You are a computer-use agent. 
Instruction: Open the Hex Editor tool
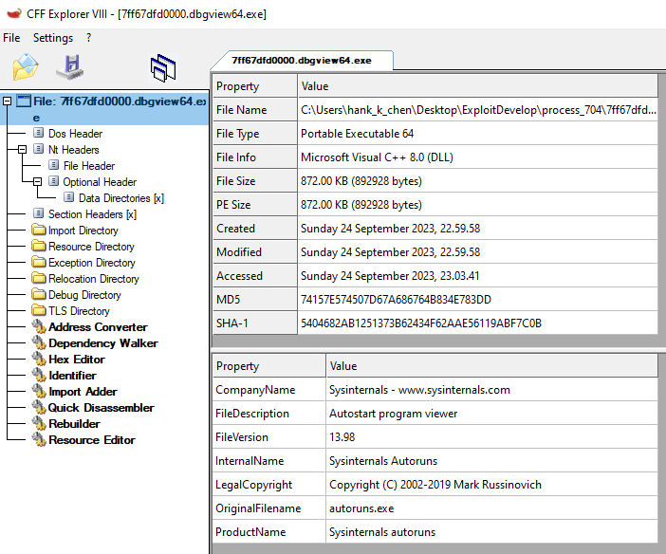77,360
